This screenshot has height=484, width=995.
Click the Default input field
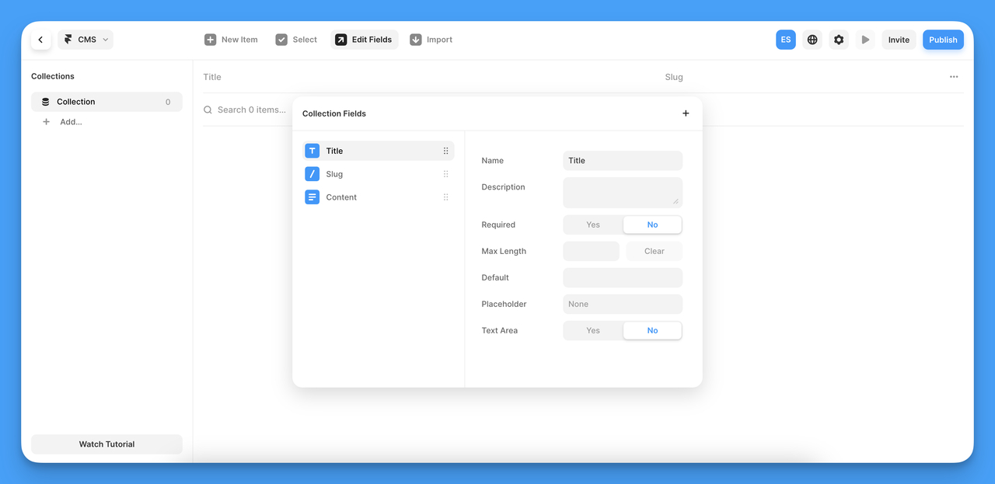click(x=623, y=277)
